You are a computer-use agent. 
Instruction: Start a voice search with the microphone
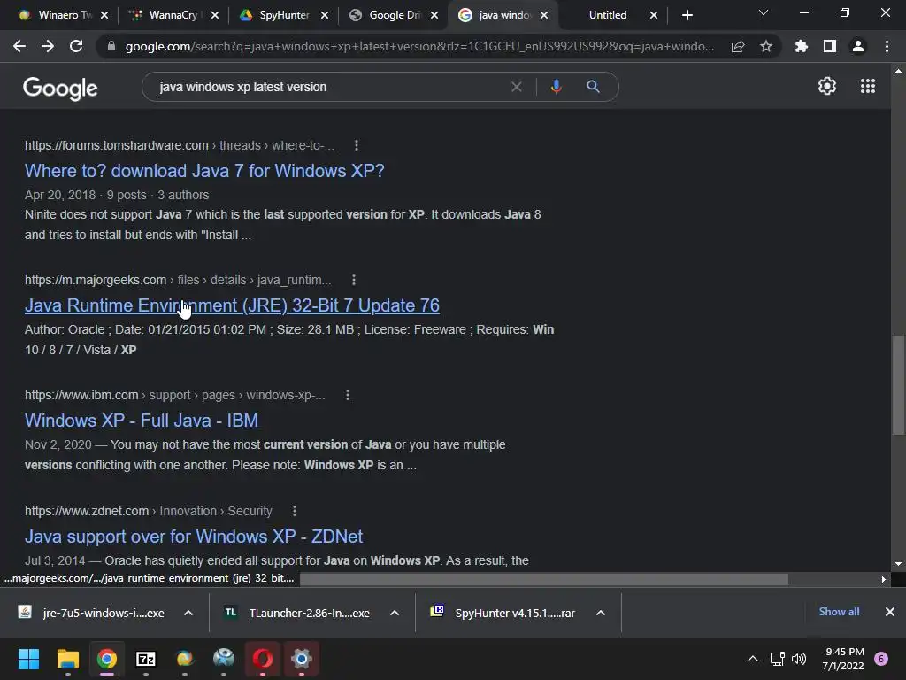point(556,87)
